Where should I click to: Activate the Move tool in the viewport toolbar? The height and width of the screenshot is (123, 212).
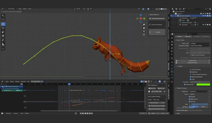pos(3,24)
